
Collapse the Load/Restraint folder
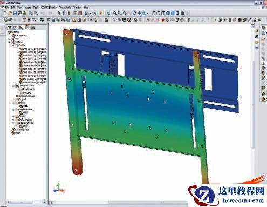pos(13,86)
